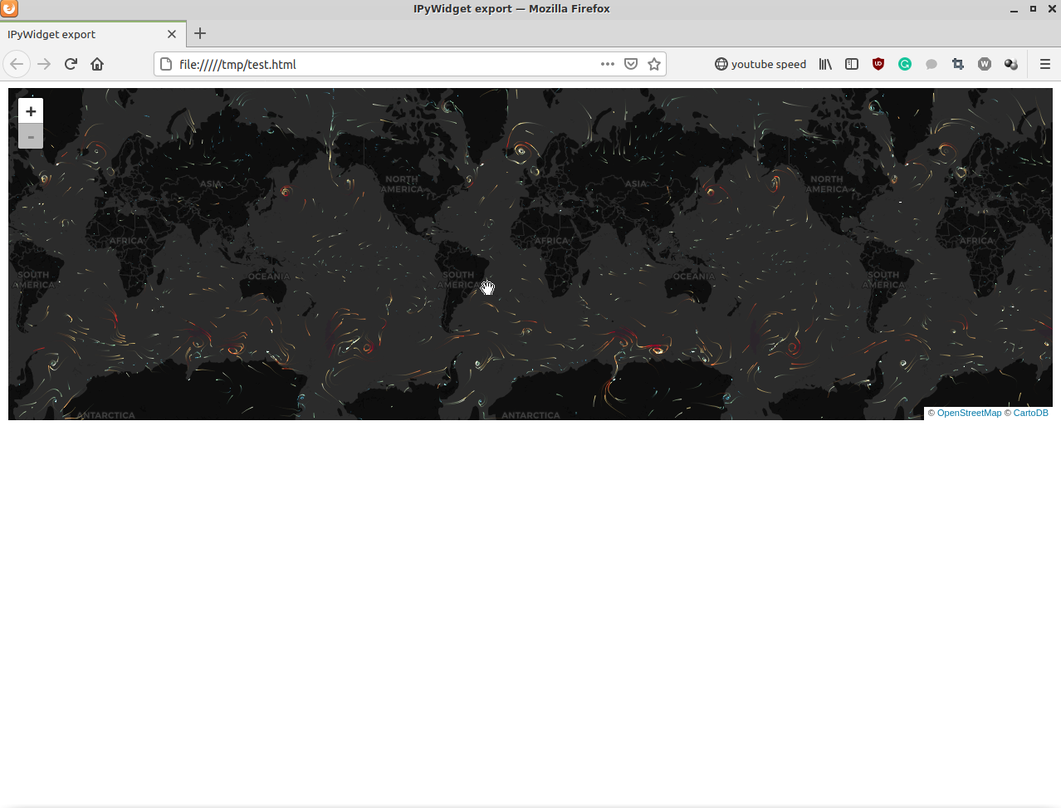Screen dimensions: 1061x808
Task: Open the Firefox hamburger menu
Action: point(1044,64)
